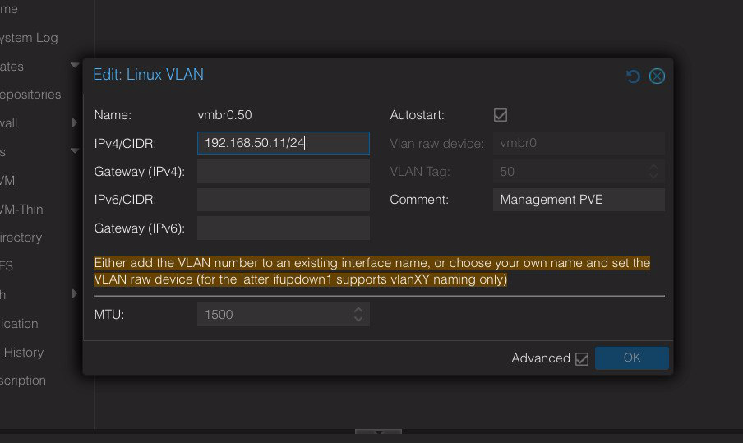Viewport: 743px width, 443px height.
Task: Open Subscription in the sidebar
Action: point(23,381)
